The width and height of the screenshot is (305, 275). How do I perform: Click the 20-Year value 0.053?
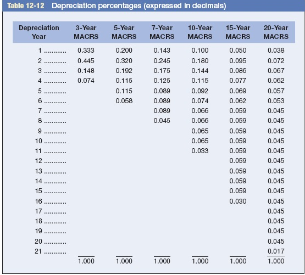[276, 101]
